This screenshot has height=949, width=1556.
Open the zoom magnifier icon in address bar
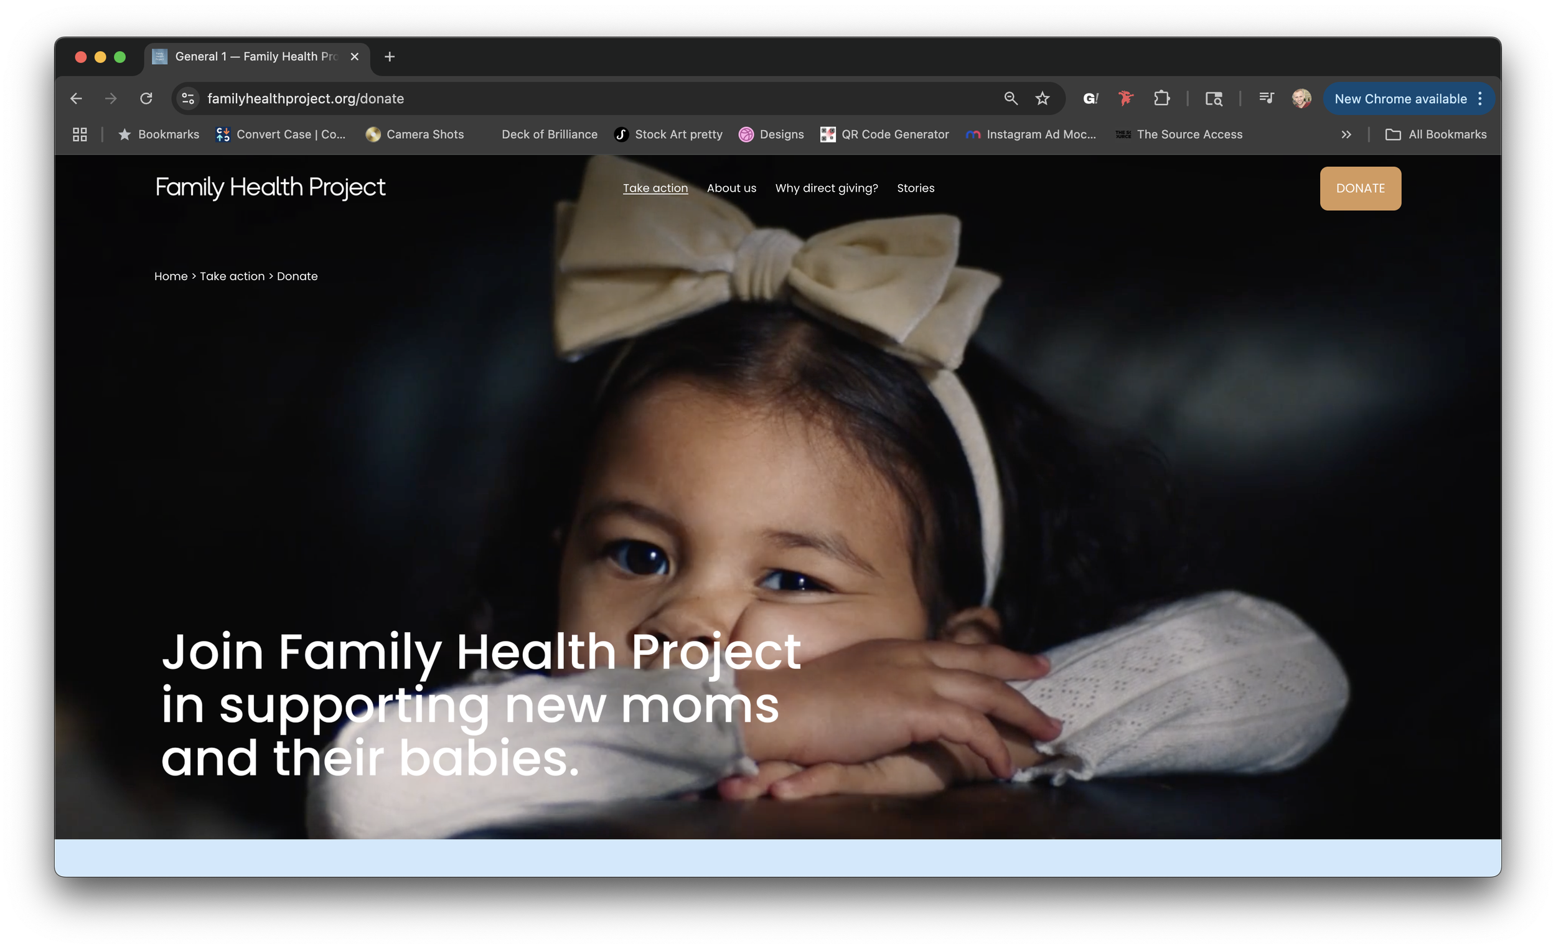point(1010,98)
